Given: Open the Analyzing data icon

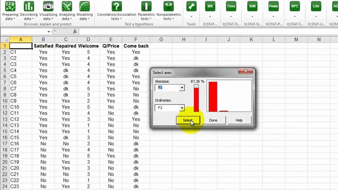Looking at the screenshot, I should click(x=67, y=6).
